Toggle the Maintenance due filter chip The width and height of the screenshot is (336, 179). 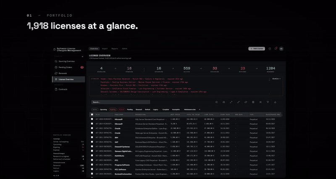pyautogui.click(x=190, y=110)
